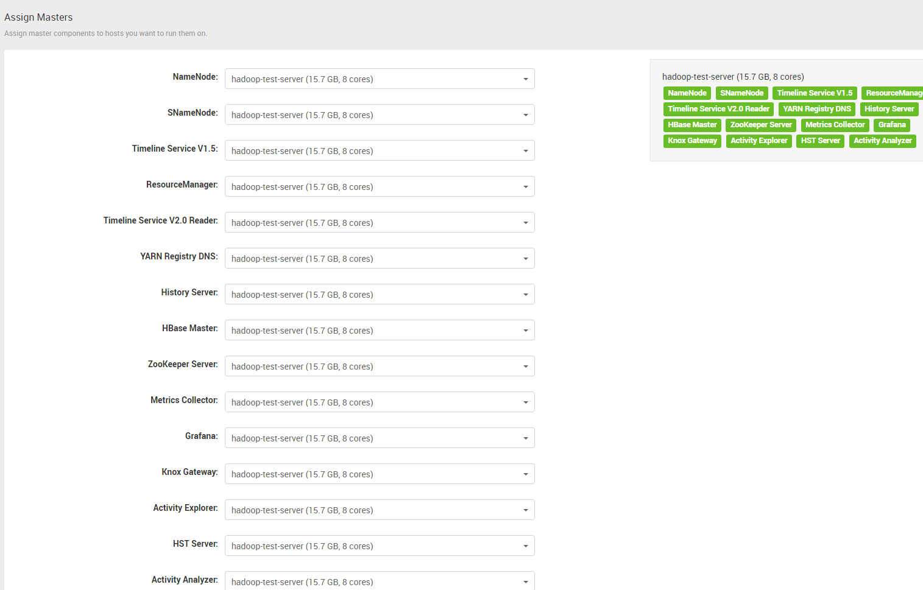
Task: Click the YARN Registry DNS green badge
Action: tap(816, 109)
